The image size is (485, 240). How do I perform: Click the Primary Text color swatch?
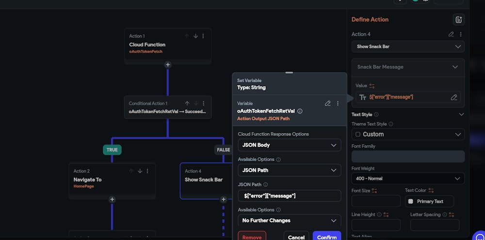coord(410,201)
